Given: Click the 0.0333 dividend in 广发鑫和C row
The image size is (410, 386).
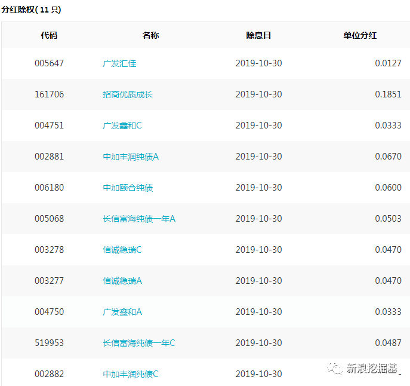Looking at the screenshot, I should click(389, 125).
